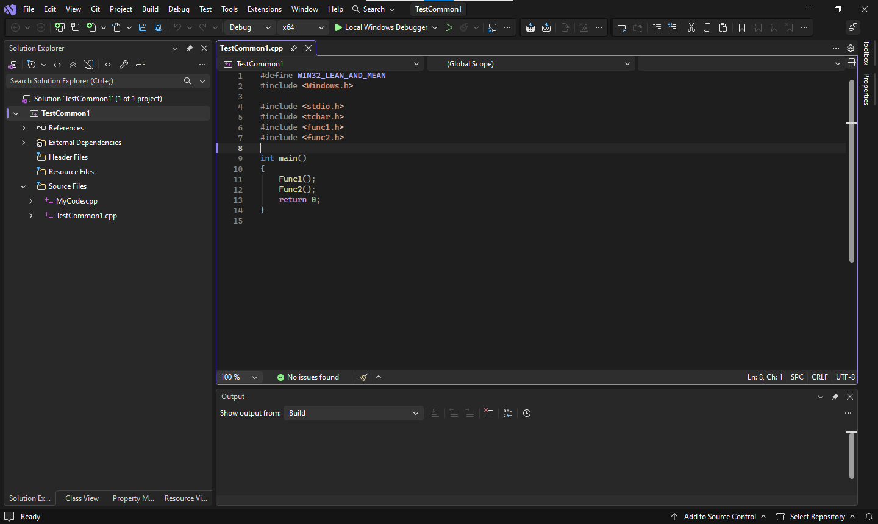
Task: Open editor settings gear icon
Action: pyautogui.click(x=851, y=48)
